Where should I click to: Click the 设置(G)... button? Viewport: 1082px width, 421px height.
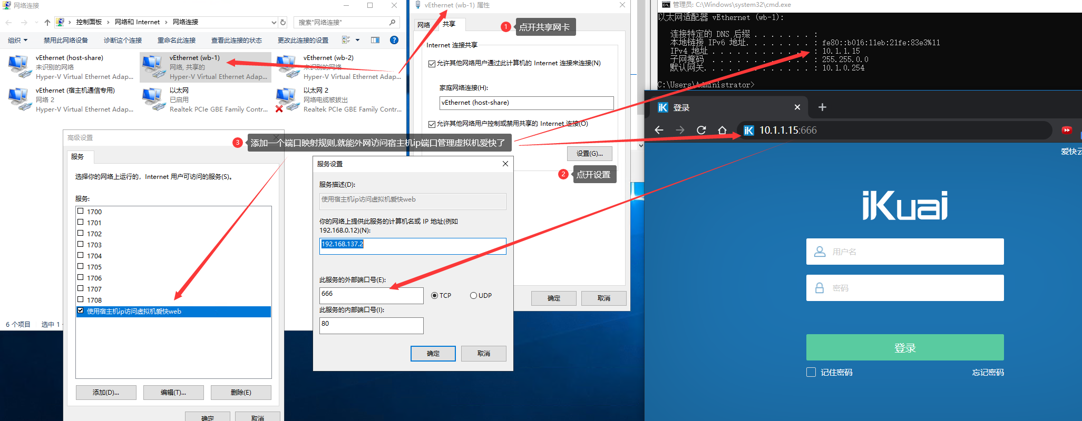click(589, 154)
